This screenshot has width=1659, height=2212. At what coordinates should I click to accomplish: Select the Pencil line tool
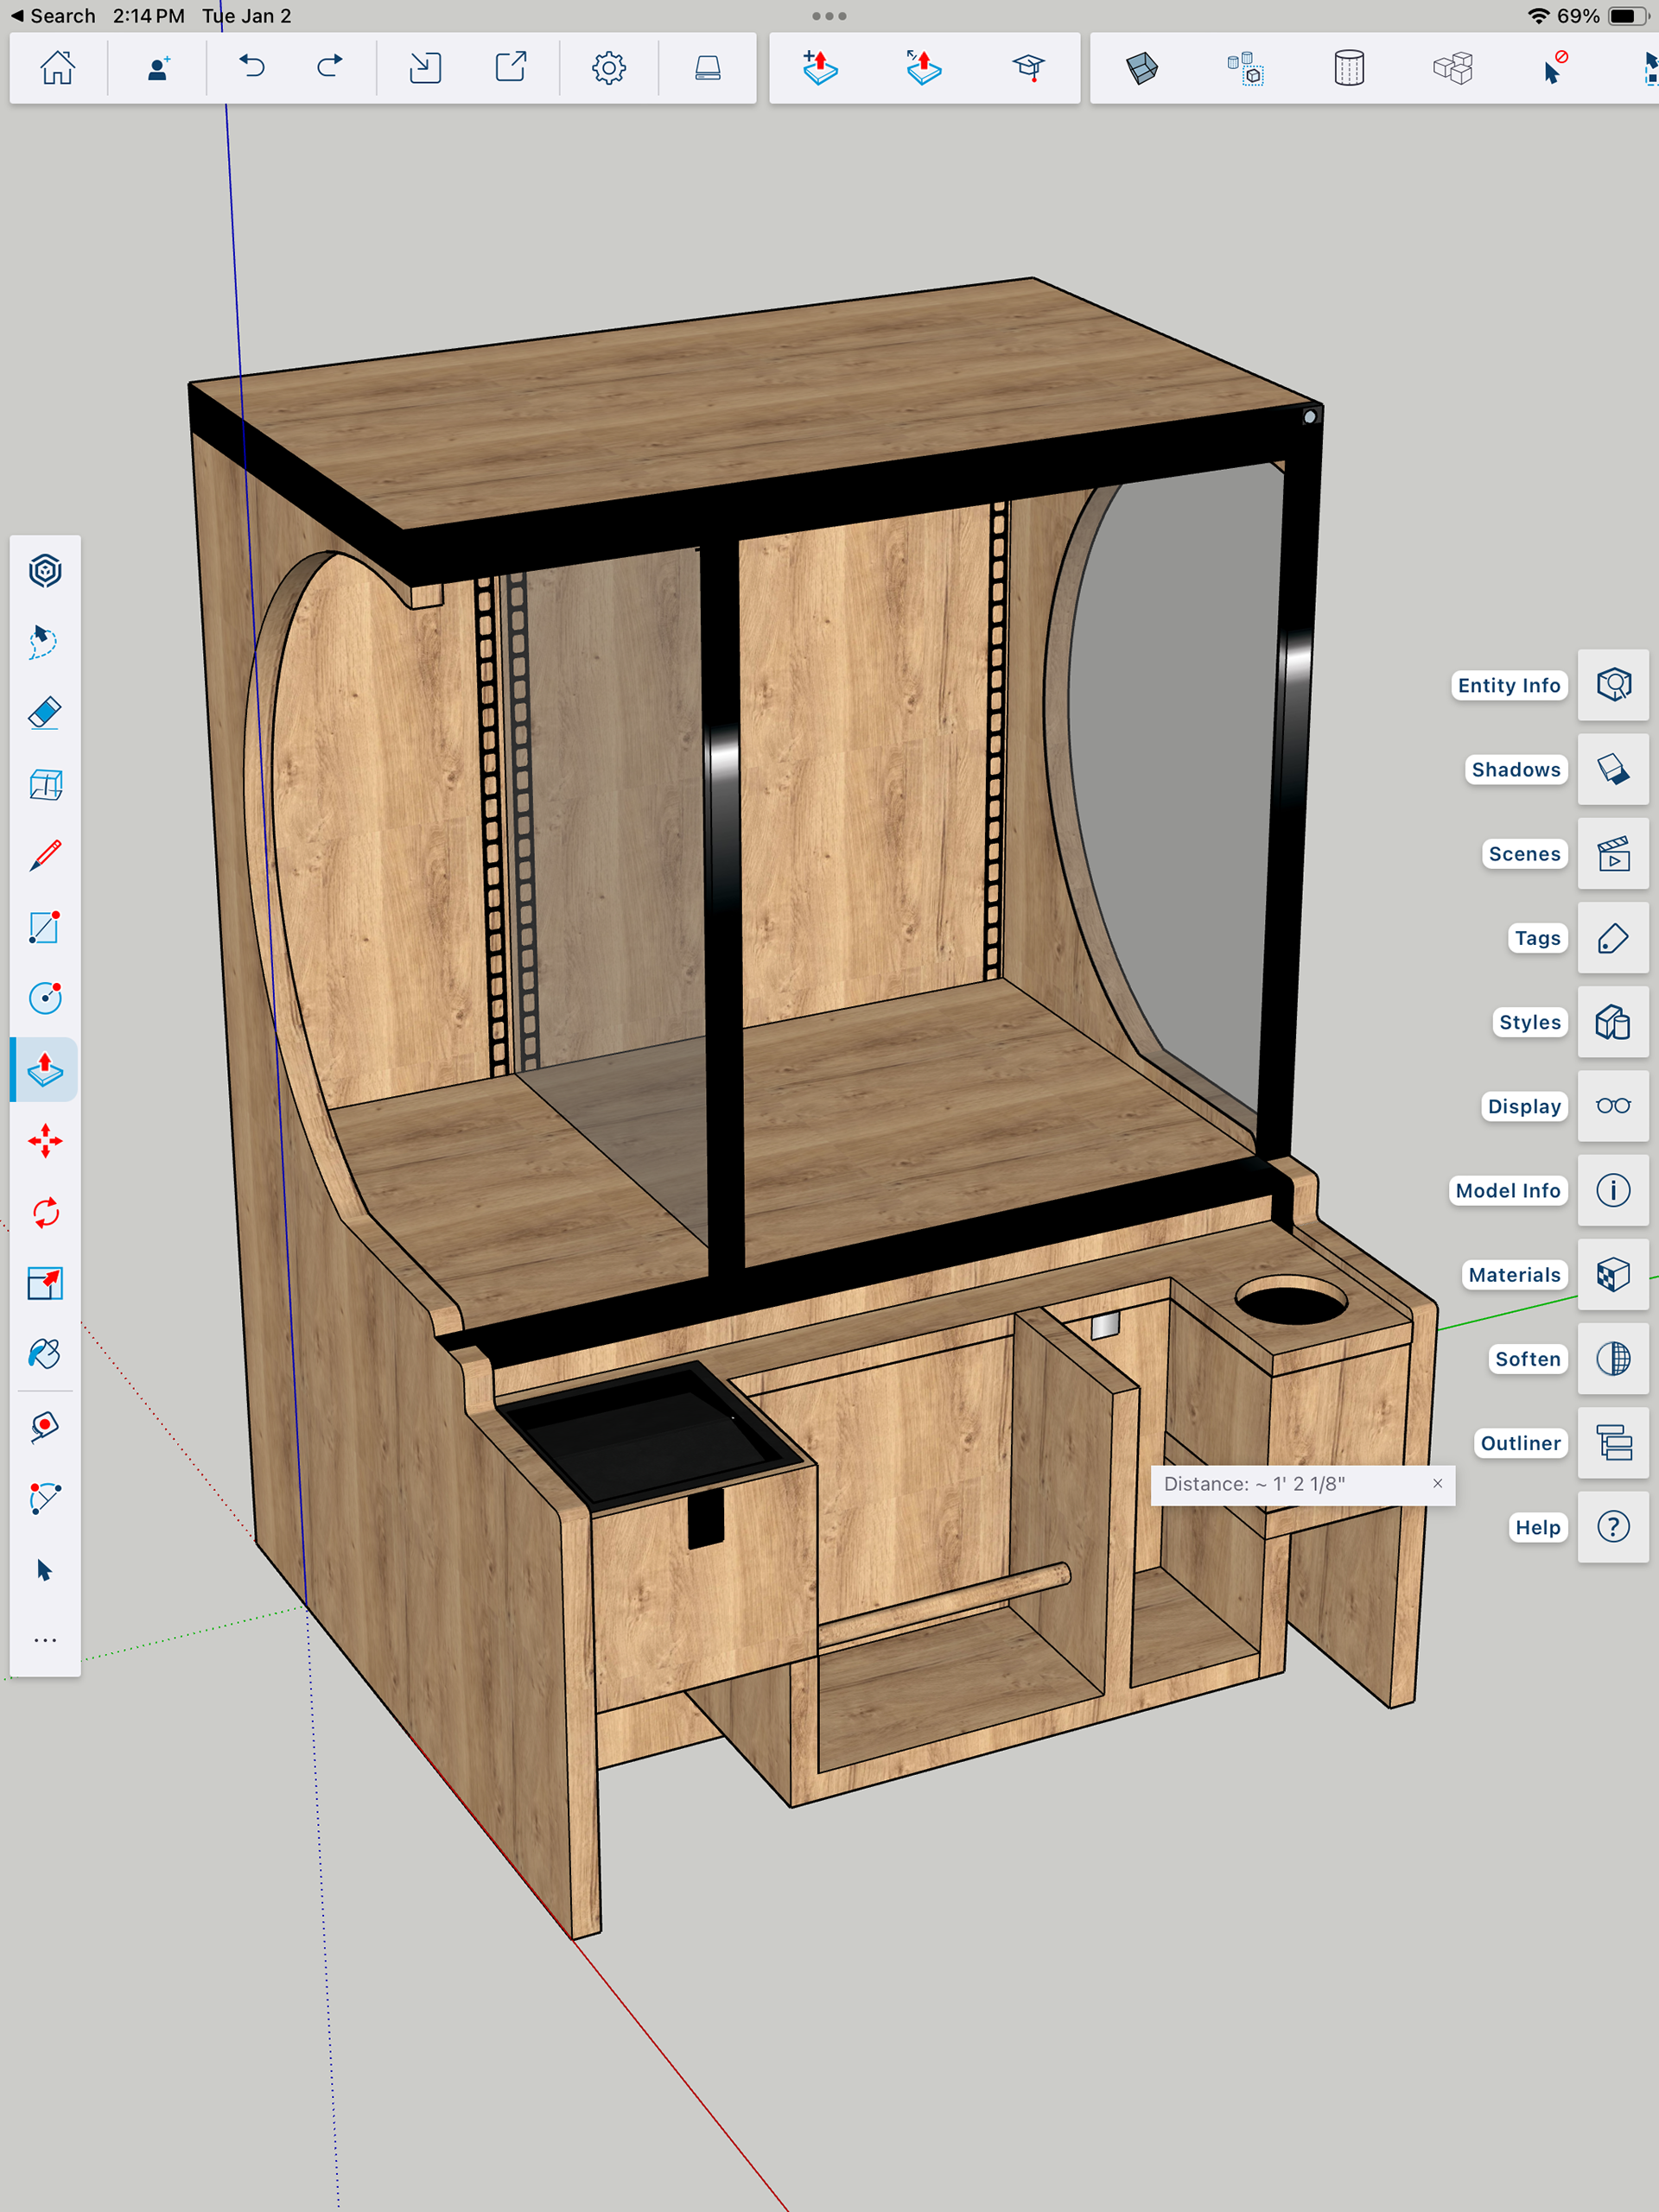[45, 856]
